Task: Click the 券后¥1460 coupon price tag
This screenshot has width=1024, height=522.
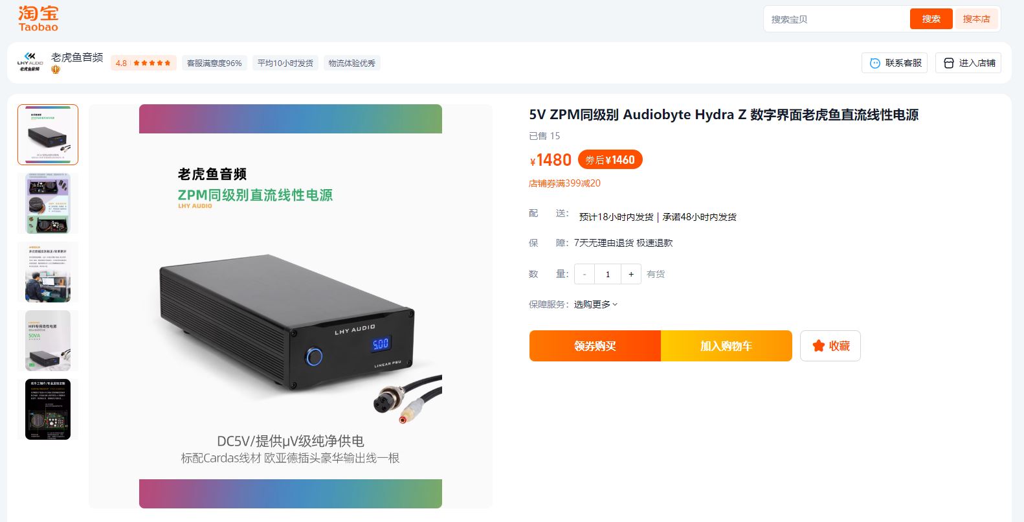Action: click(610, 160)
